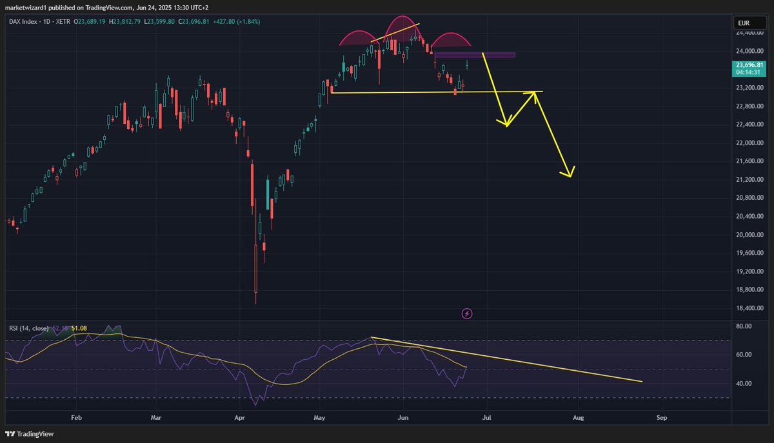Click the 22,400.00 price axis label
This screenshot has height=443, width=774.
(749, 124)
